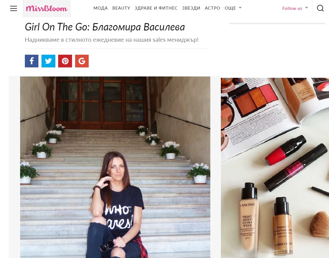Expand the Follow us arrow

click(x=306, y=8)
